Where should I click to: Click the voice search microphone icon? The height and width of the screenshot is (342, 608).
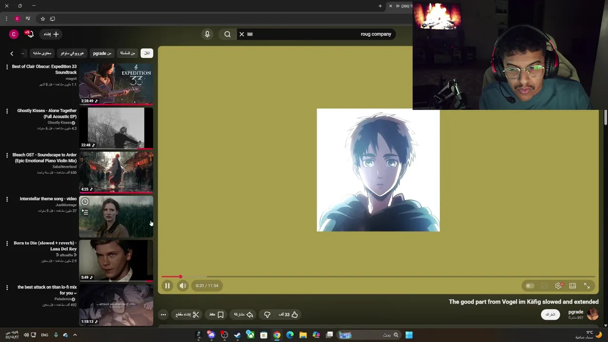pos(207,34)
